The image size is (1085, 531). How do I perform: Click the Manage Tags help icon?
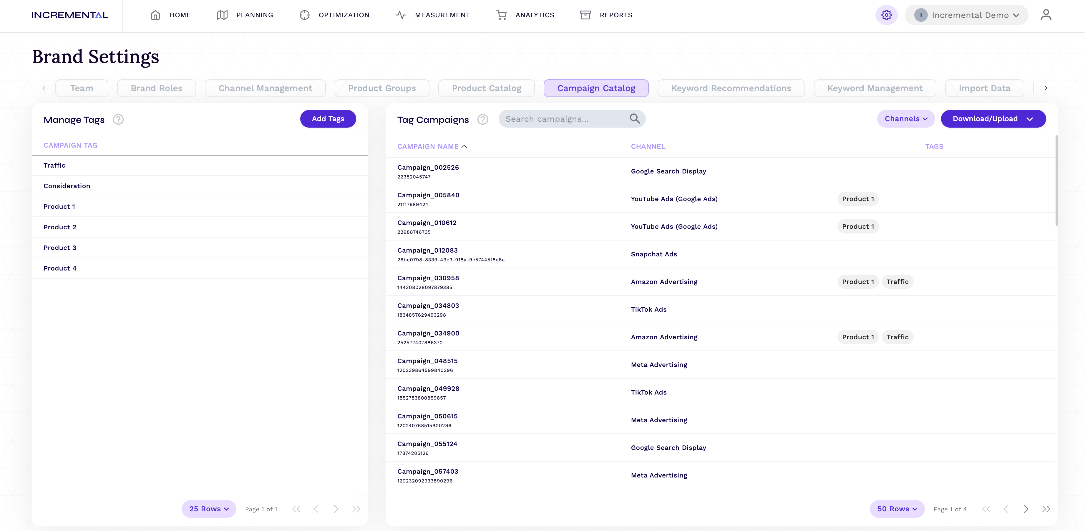tap(118, 119)
